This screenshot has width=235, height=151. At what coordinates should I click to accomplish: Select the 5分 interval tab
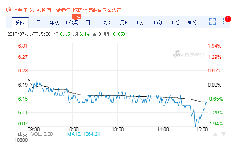[x=141, y=23]
